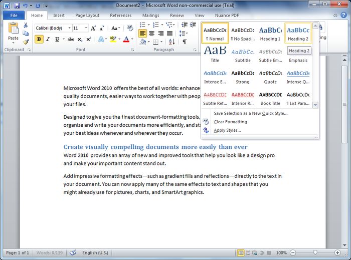351x260 pixels.
Task: Open the Bullets list dropdown arrow
Action: coord(148,25)
